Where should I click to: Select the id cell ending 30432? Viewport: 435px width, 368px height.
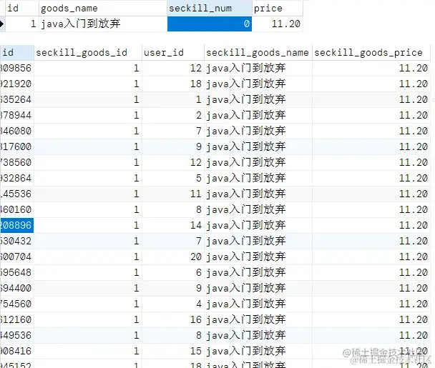tap(16, 241)
